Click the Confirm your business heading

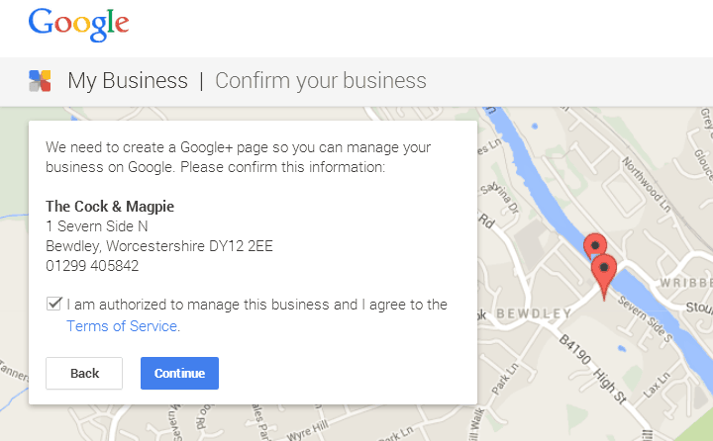pyautogui.click(x=321, y=81)
